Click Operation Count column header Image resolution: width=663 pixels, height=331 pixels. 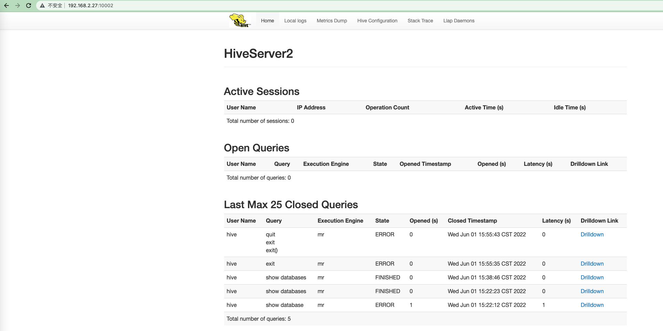click(387, 107)
